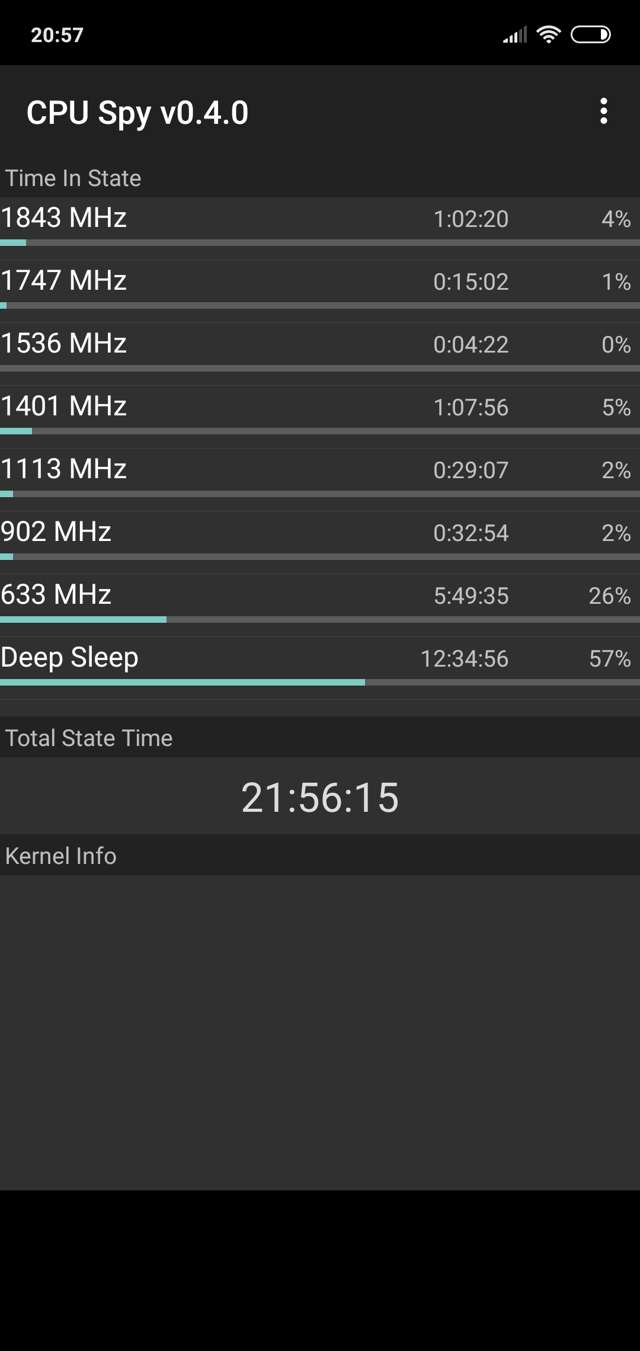Viewport: 640px width, 1351px height.
Task: Click the Deep Sleep progress bar
Action: pos(320,683)
